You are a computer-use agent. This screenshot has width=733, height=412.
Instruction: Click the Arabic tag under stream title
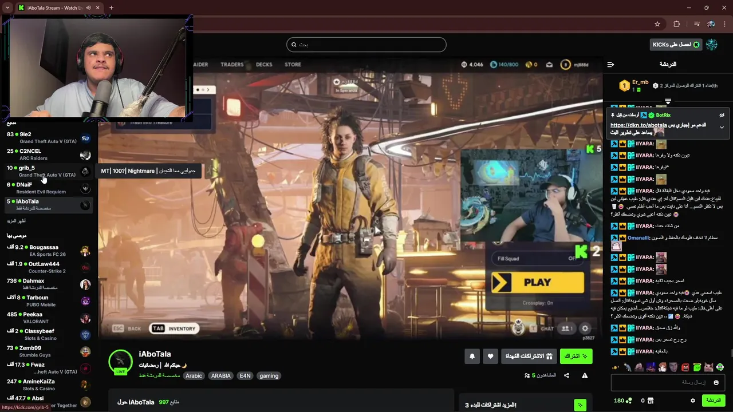[194, 375]
